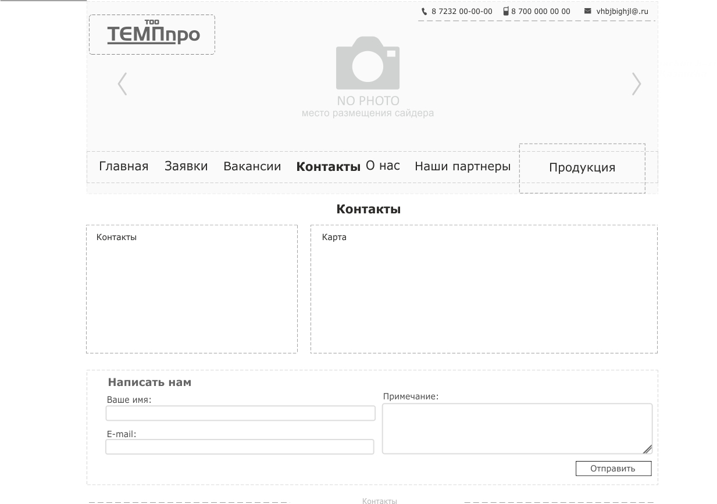Go to the Заявки page

pos(186,166)
